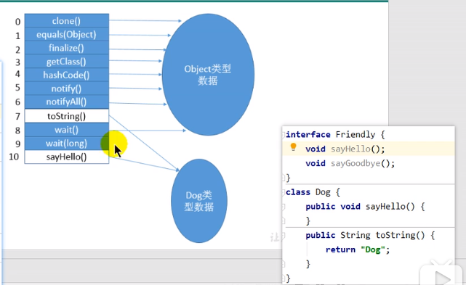Click the orange lightbulb intention icon
This screenshot has width=466, height=285.
[x=293, y=147]
